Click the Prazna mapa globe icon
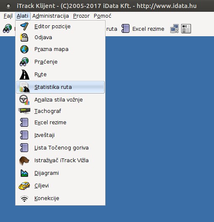The image size is (214, 222). (24, 49)
